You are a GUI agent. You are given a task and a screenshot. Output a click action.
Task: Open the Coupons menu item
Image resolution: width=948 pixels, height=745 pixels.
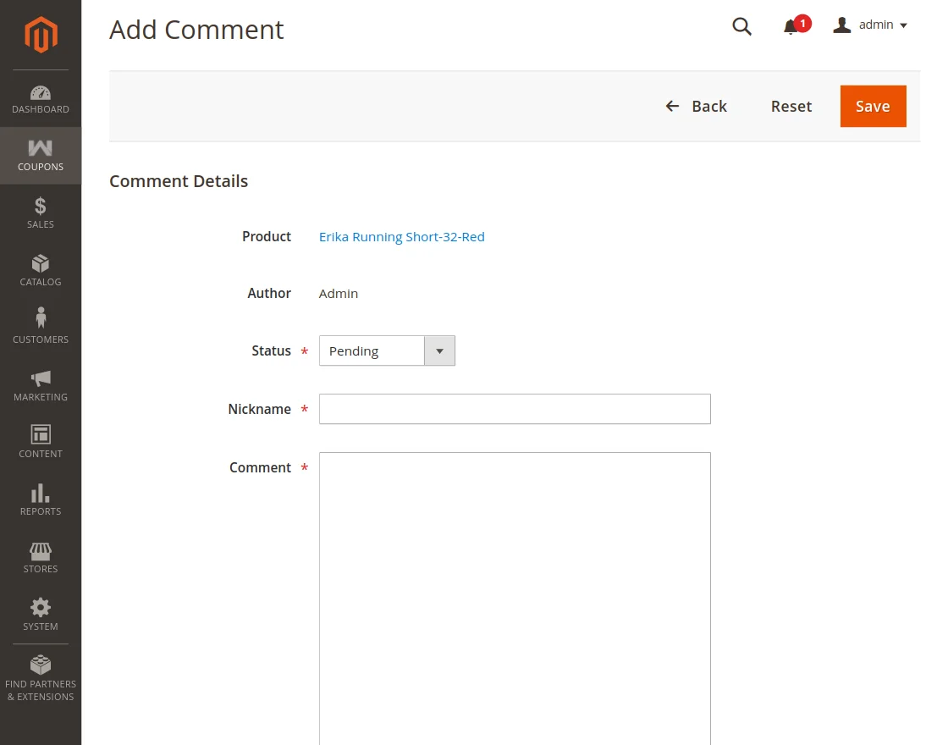click(41, 156)
